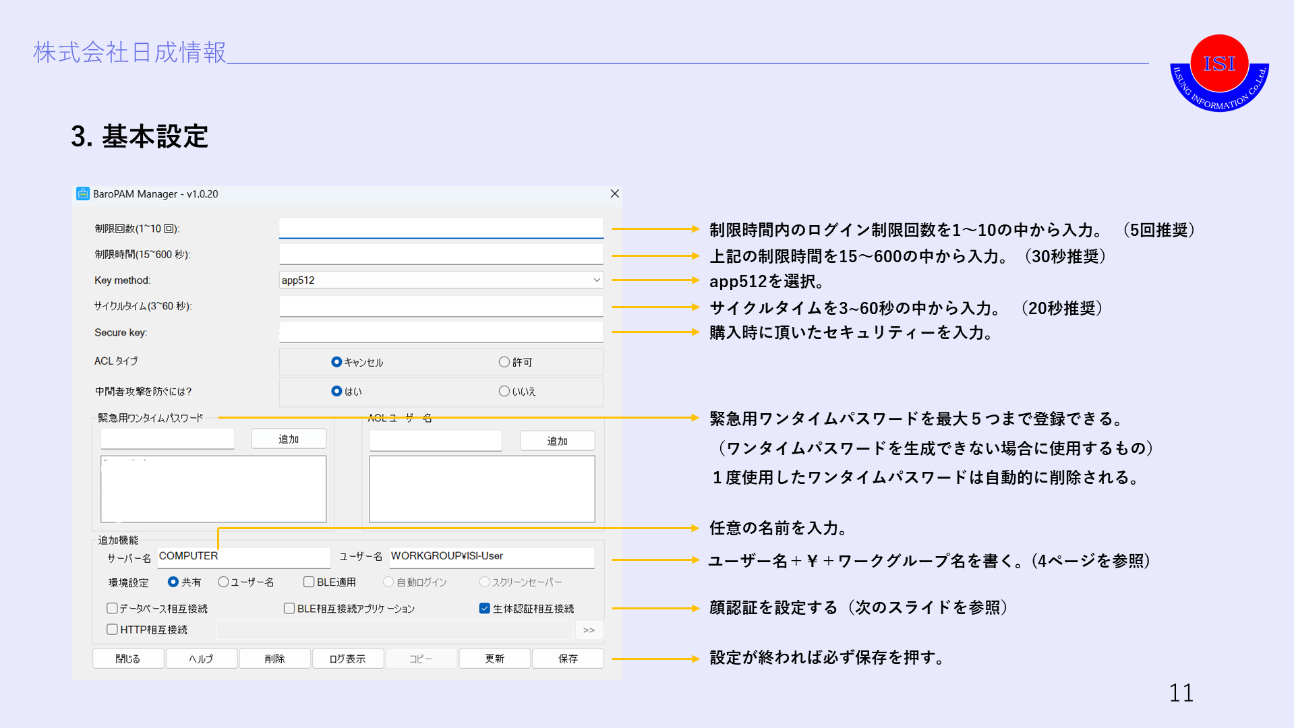Click the ヘルプ button
This screenshot has width=1294, height=728.
(x=201, y=659)
